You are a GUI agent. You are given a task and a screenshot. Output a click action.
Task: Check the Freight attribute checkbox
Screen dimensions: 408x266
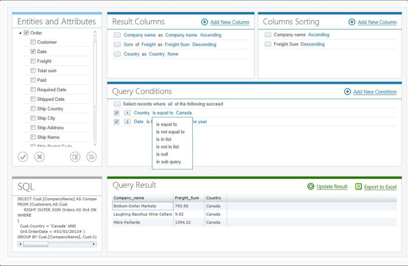pyautogui.click(x=33, y=61)
